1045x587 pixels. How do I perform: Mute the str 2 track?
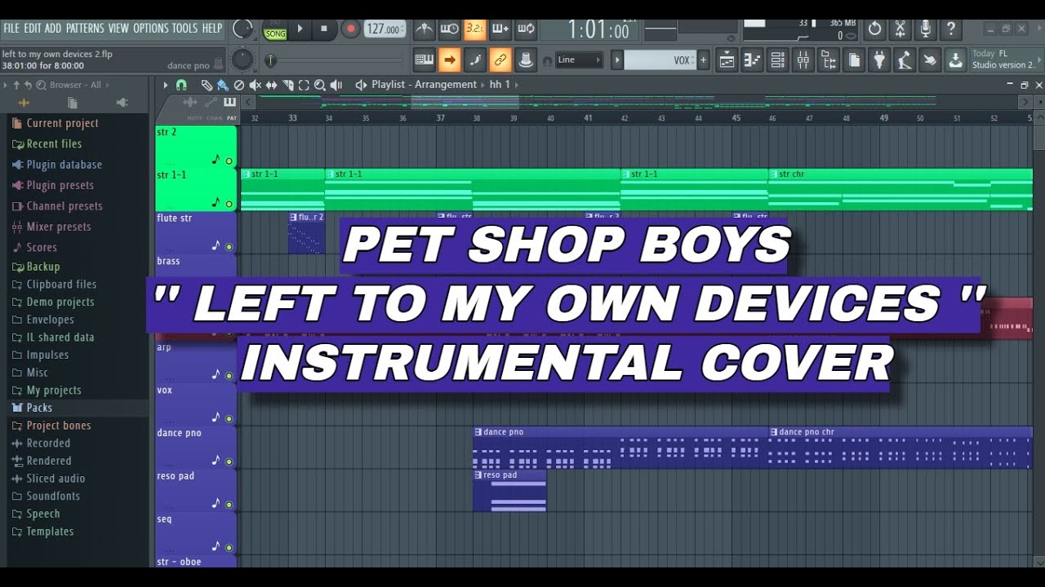(229, 161)
